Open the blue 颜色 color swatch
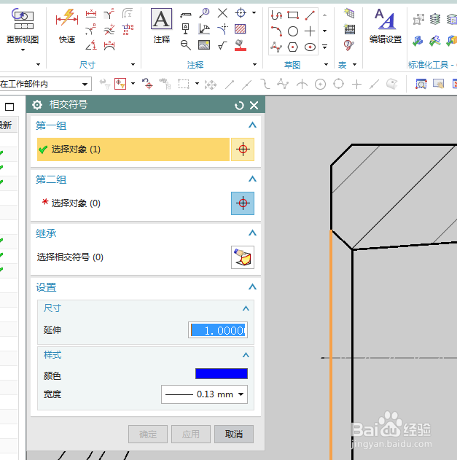Viewport: 457px width, 460px height. 222,374
